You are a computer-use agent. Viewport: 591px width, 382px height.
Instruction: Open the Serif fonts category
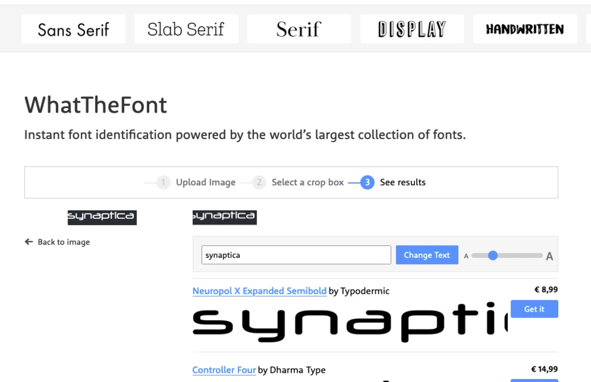point(298,28)
